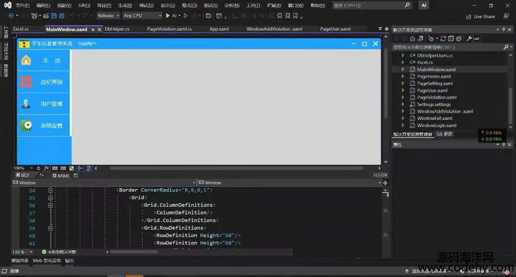Screen dimensions: 516x277
Task: Click the Sync/Refresh icon in Solution Explorer
Action: (443, 39)
